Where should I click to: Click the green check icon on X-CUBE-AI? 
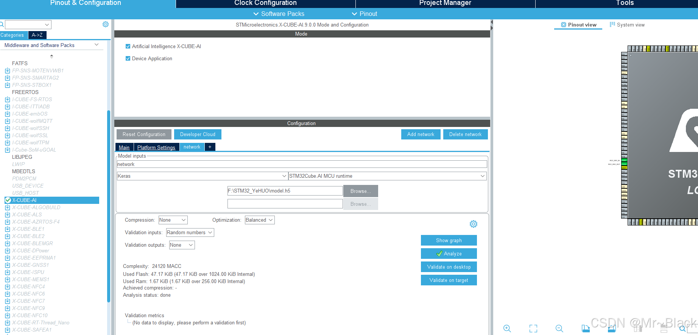point(8,200)
